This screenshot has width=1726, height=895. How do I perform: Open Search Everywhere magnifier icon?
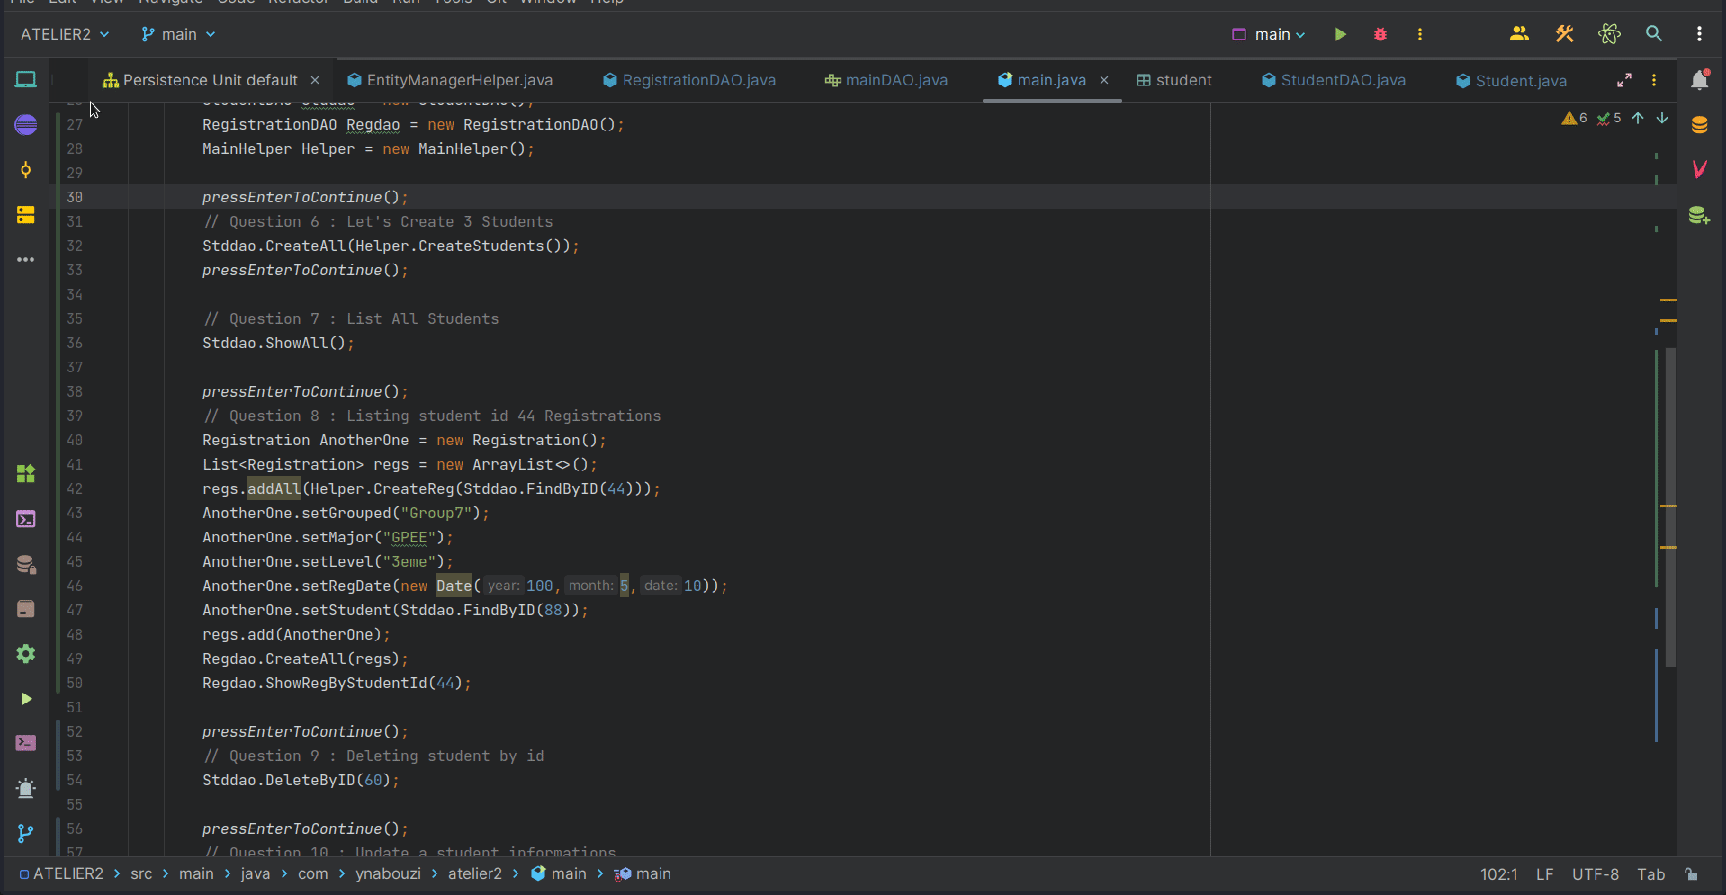(1654, 34)
